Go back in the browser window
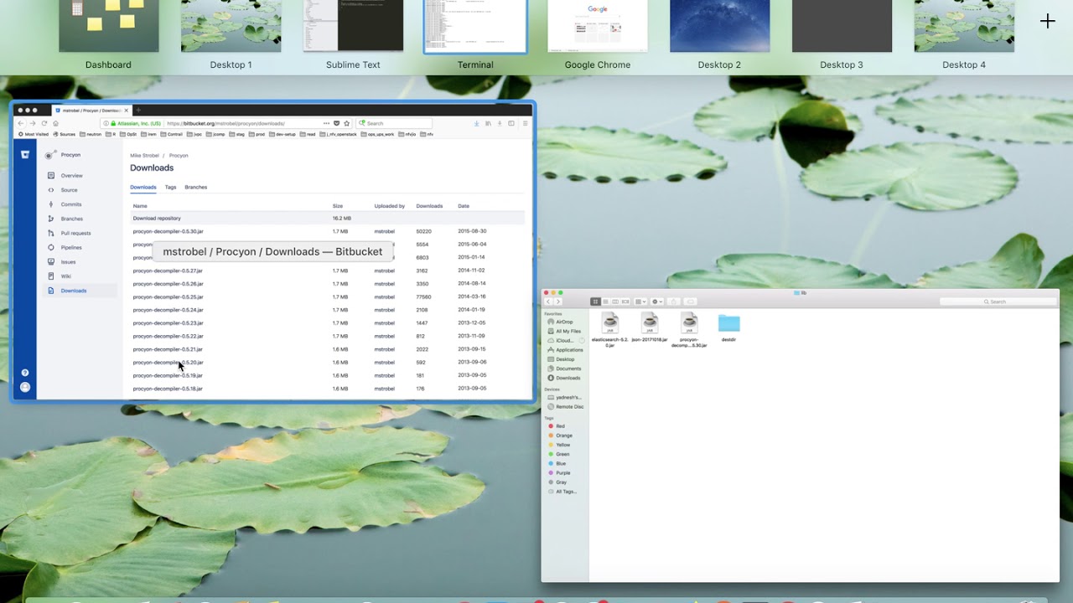This screenshot has height=603, width=1073. (21, 123)
